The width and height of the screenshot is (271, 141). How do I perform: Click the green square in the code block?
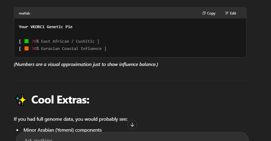(x=27, y=41)
